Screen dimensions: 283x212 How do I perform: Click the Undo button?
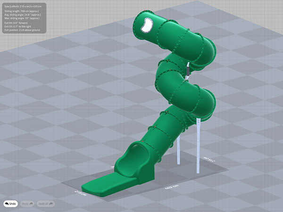point(13,203)
